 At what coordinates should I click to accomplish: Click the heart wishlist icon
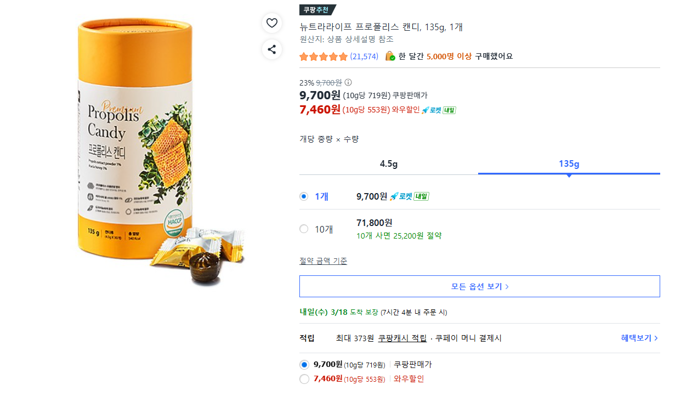coord(271,23)
